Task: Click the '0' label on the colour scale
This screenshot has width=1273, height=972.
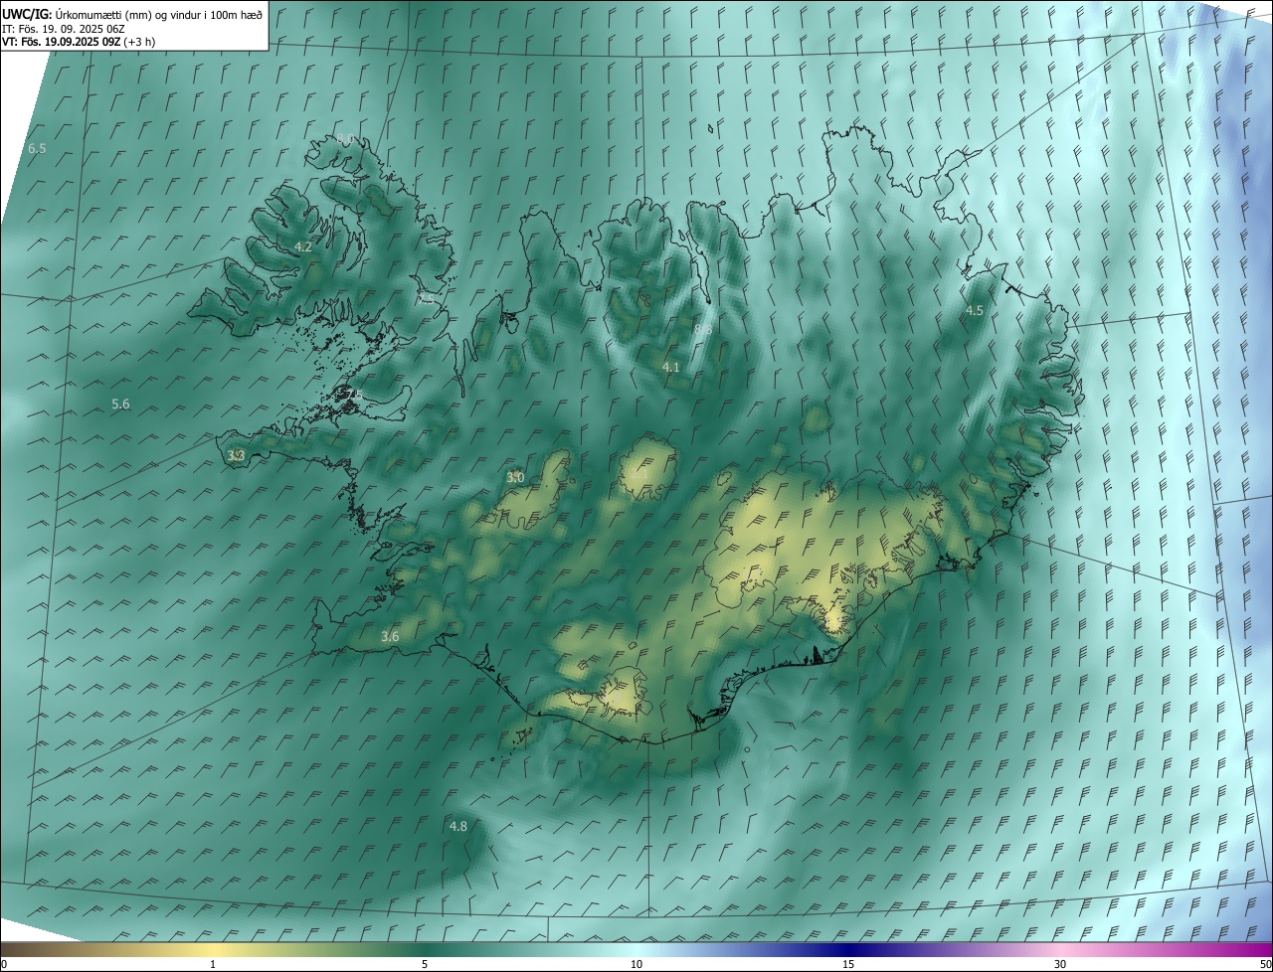Action: point(4,964)
